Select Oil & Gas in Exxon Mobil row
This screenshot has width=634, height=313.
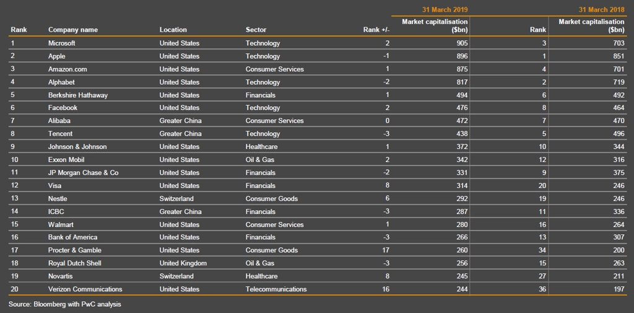259,160
